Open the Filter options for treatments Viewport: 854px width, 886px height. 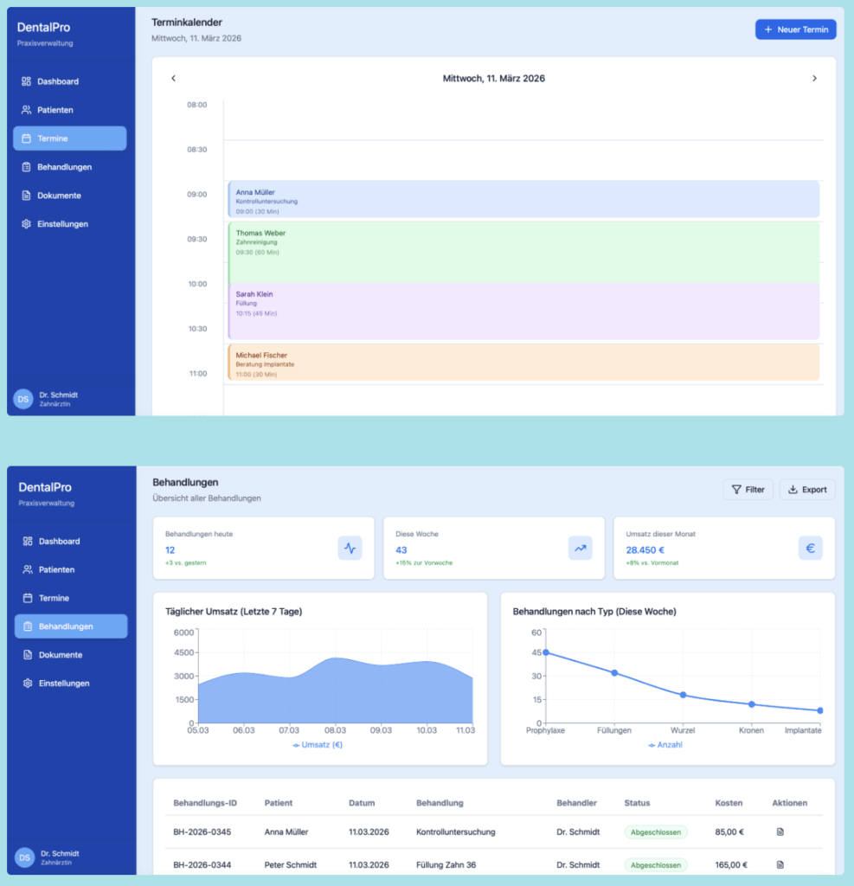pos(748,490)
